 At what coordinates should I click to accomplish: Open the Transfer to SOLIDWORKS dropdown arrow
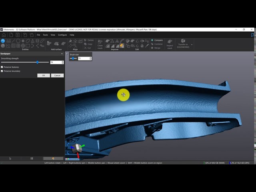192,44
